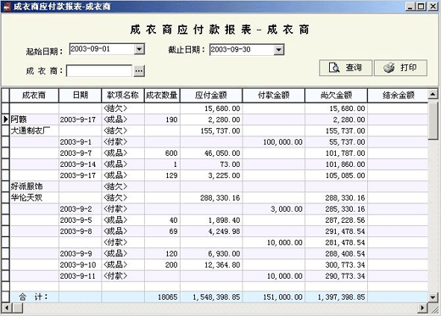Click the 款项名称 column header
Image resolution: width=441 pixels, height=316 pixels.
pos(123,95)
